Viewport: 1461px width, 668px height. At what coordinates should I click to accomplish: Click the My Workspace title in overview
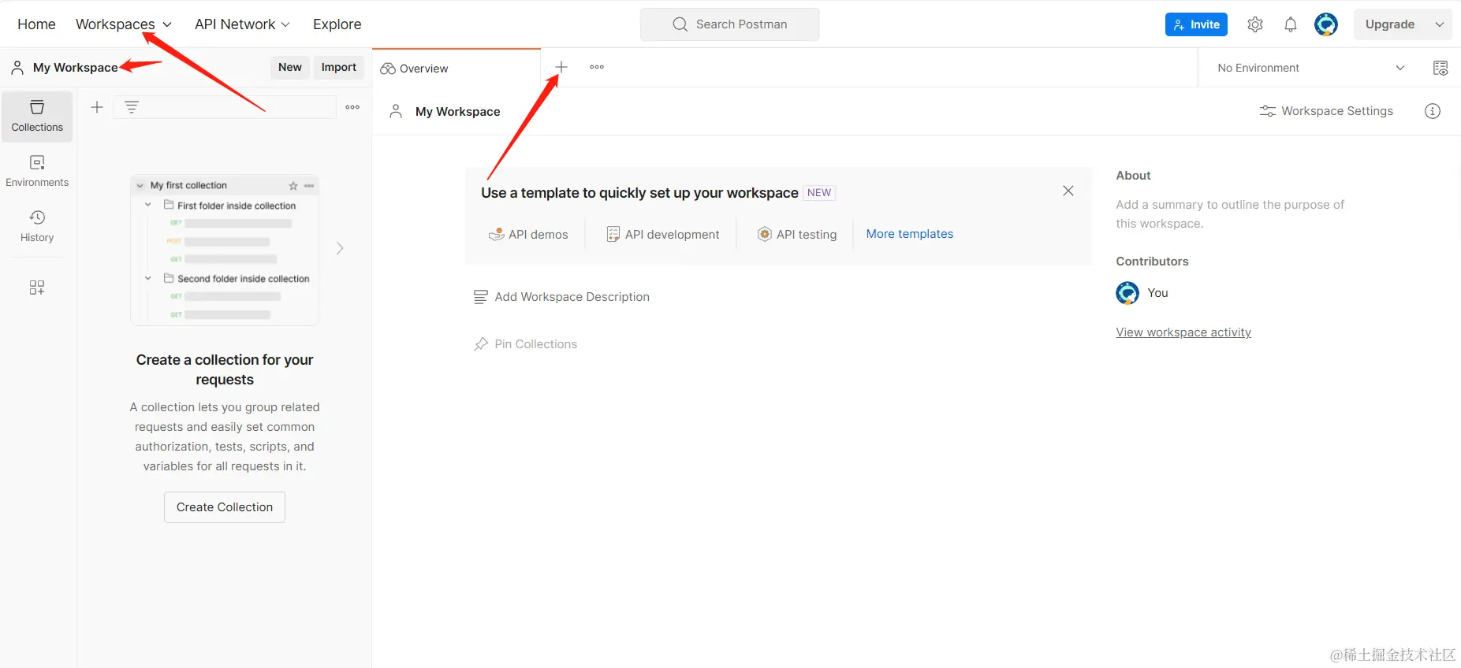click(x=458, y=111)
